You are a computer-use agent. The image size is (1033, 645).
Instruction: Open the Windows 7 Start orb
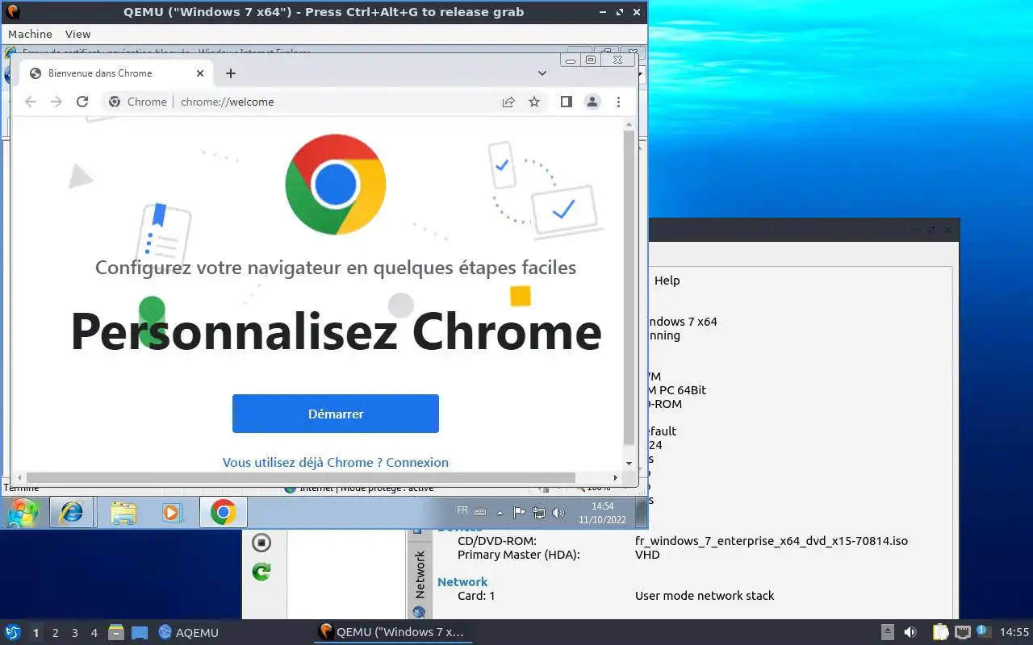point(23,513)
